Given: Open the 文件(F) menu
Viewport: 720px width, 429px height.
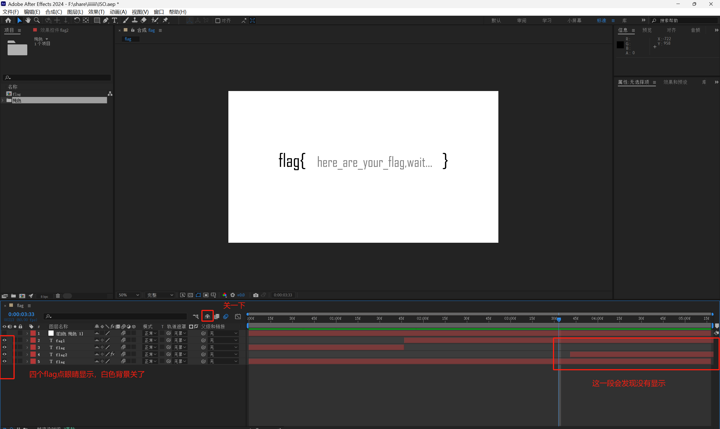Looking at the screenshot, I should [x=11, y=12].
